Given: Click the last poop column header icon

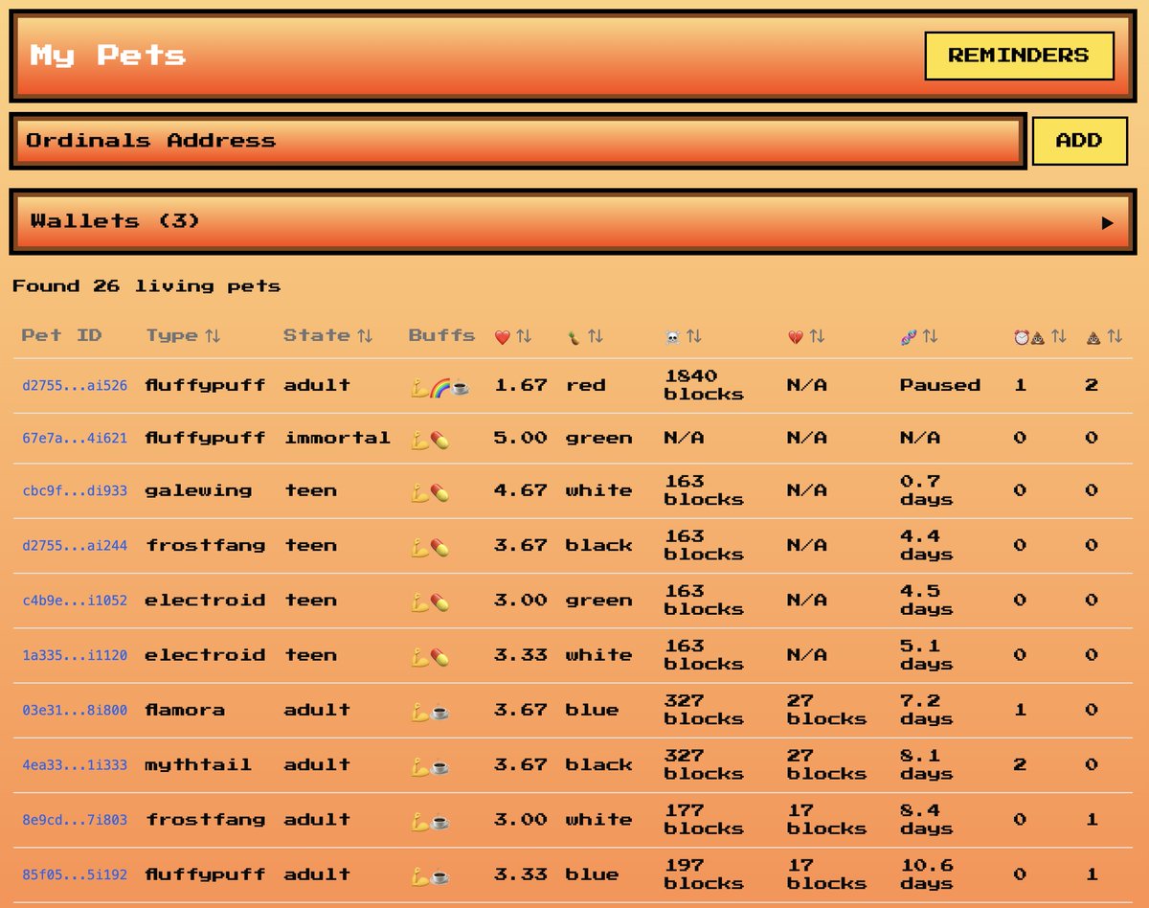Looking at the screenshot, I should [1093, 337].
